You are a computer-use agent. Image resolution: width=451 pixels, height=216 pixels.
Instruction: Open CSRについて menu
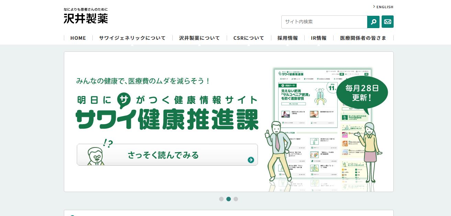tap(249, 38)
